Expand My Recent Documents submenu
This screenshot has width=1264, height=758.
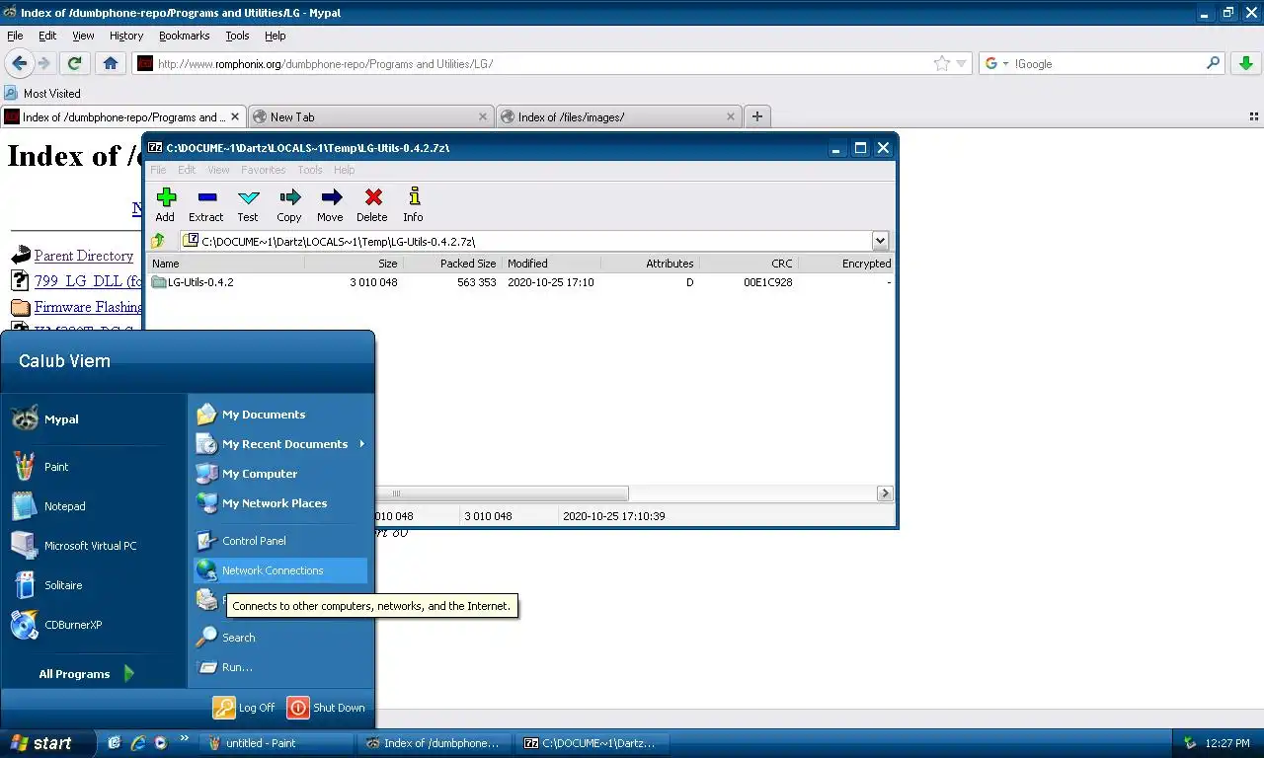click(280, 444)
